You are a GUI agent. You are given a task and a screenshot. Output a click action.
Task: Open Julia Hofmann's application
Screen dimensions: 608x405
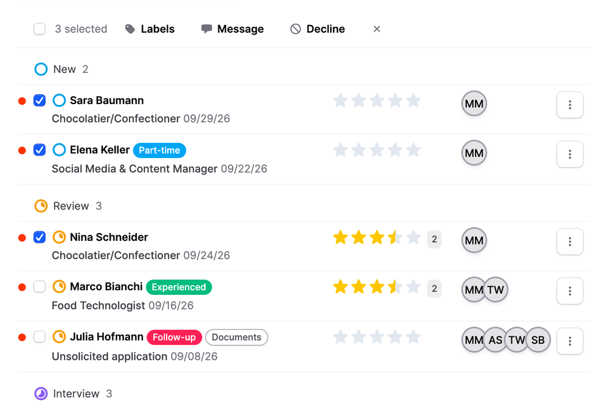click(x=106, y=337)
